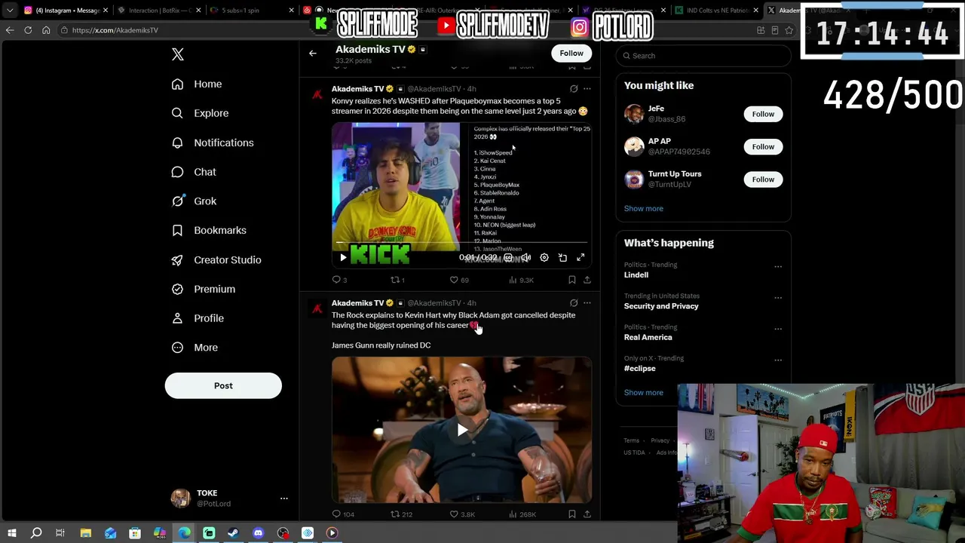Ask Grok about the Konvy post
965x543 pixels.
[x=574, y=89]
